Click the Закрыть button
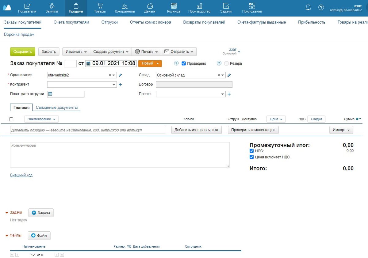This screenshot has height=258, width=368. (x=49, y=51)
